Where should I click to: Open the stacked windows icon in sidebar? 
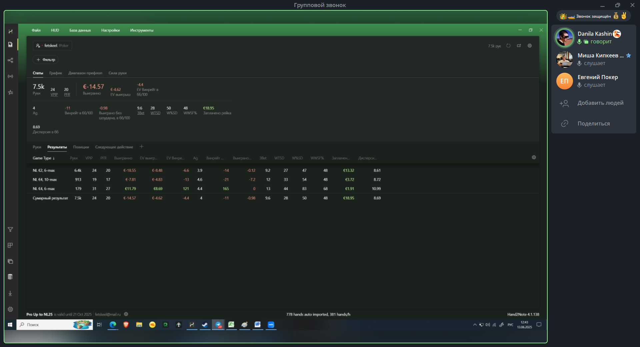pyautogui.click(x=10, y=261)
